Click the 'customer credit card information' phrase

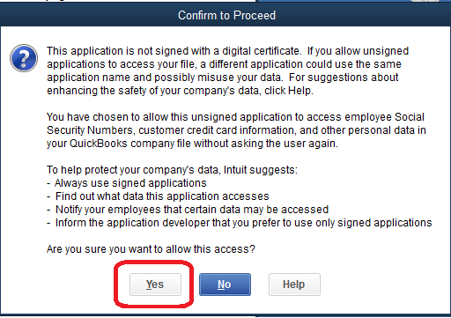coord(217,130)
